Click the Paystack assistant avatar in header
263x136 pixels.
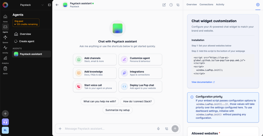65,5
